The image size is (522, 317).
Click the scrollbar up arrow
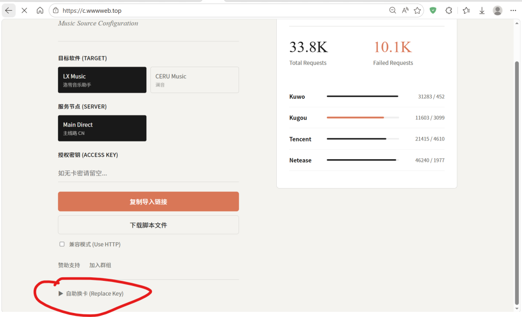coord(517,23)
